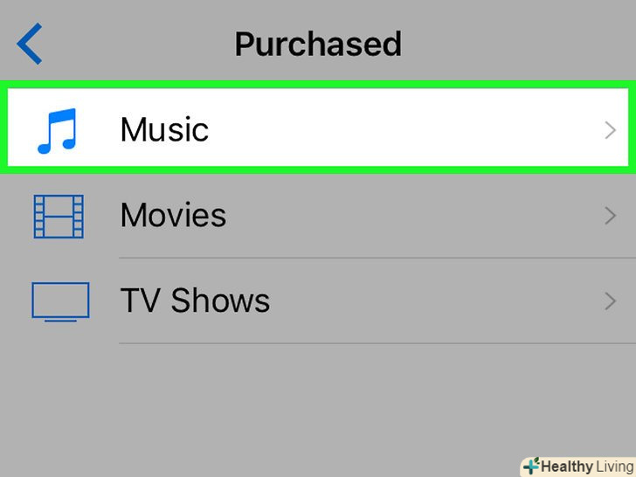
Task: Click the Purchased page title
Action: point(318,44)
